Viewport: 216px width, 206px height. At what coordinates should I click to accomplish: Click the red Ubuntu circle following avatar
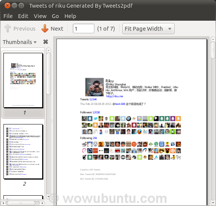pos(134,144)
